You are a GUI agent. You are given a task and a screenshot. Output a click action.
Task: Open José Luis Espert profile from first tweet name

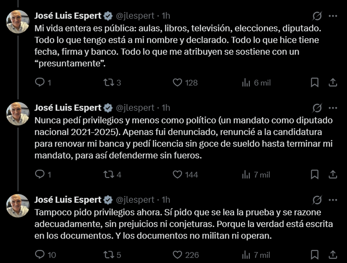(68, 16)
